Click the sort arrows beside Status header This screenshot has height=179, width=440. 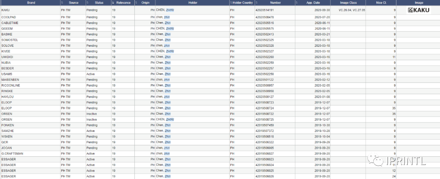tap(88, 2)
